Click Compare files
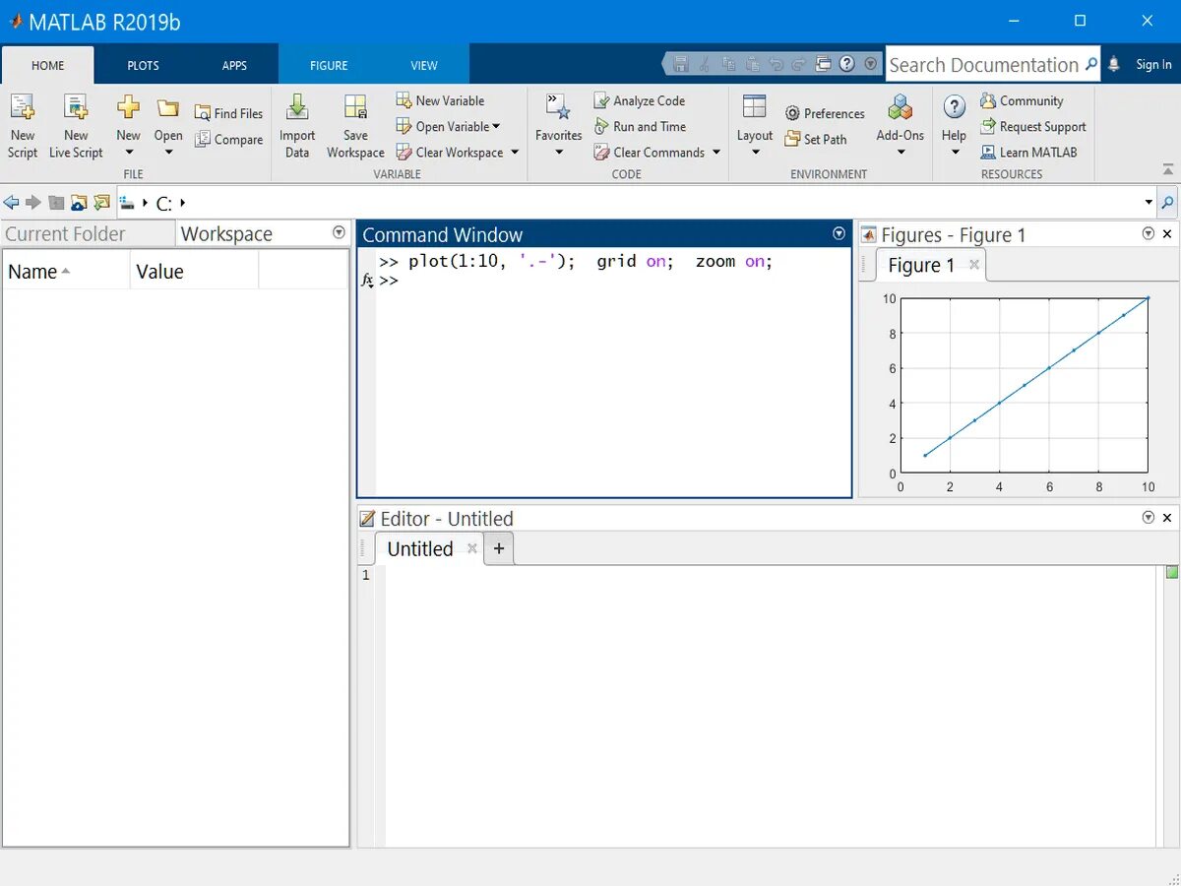This screenshot has height=886, width=1181. [x=229, y=140]
